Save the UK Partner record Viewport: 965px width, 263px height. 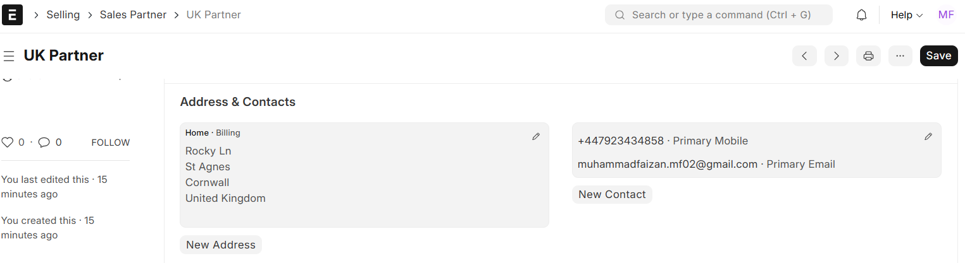[938, 56]
